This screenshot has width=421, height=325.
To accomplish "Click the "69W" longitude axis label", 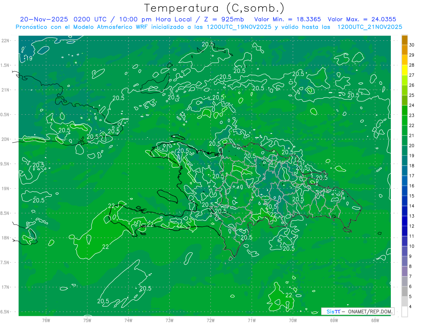I will [x=334, y=320].
